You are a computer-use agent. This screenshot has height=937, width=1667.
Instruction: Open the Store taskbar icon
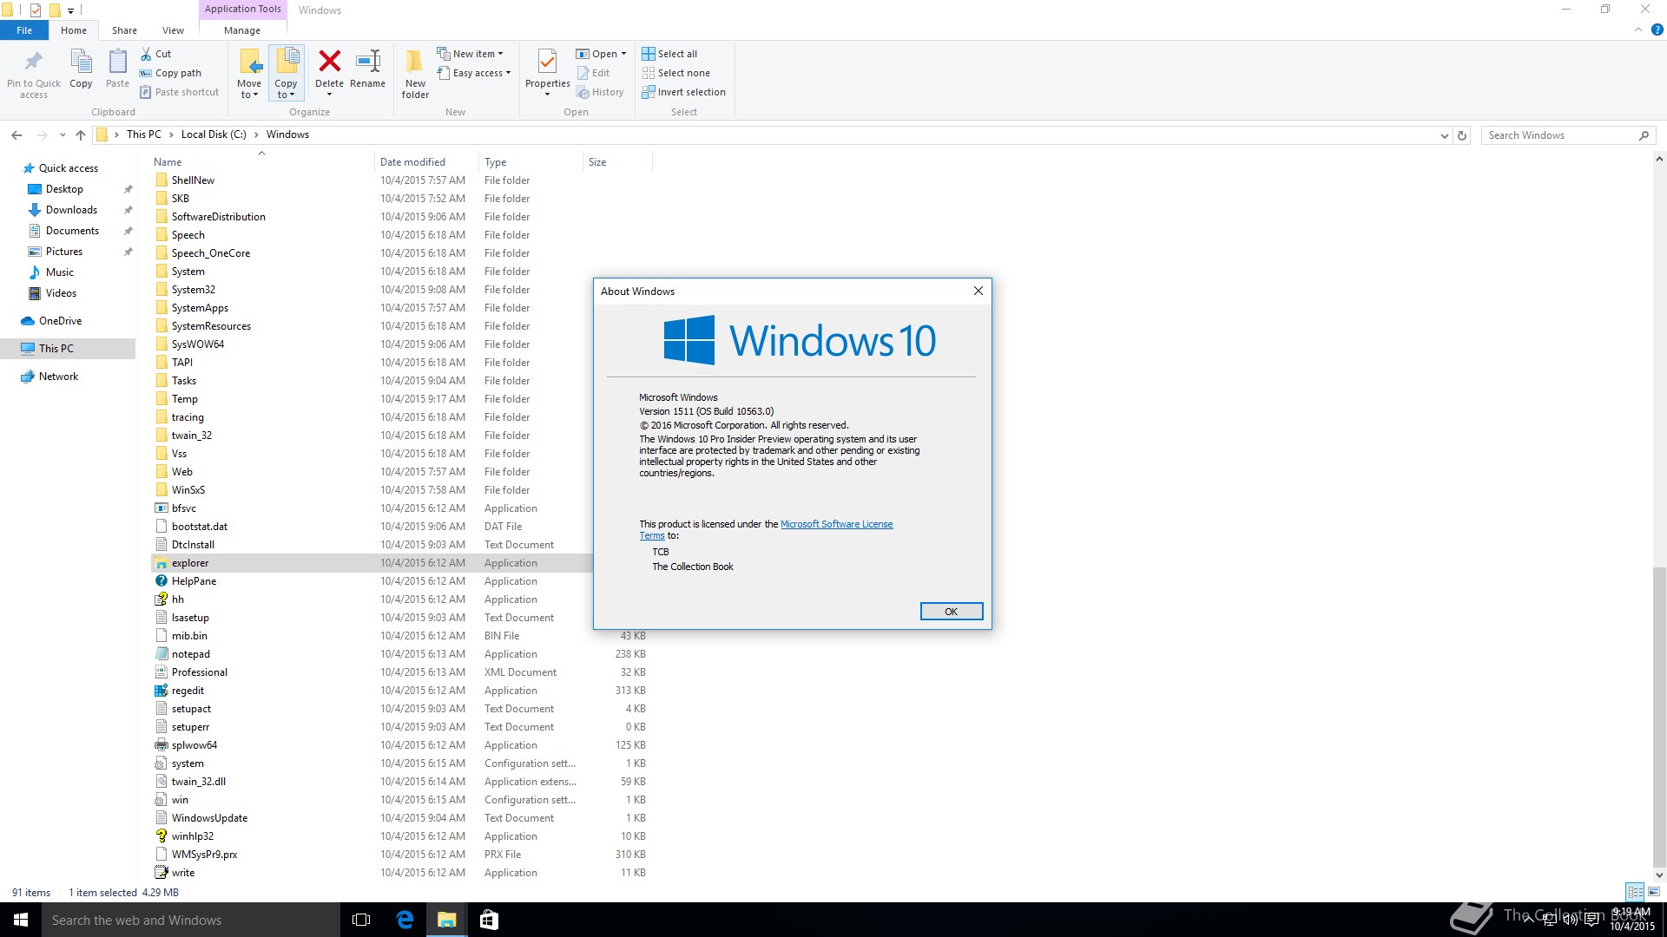point(489,920)
